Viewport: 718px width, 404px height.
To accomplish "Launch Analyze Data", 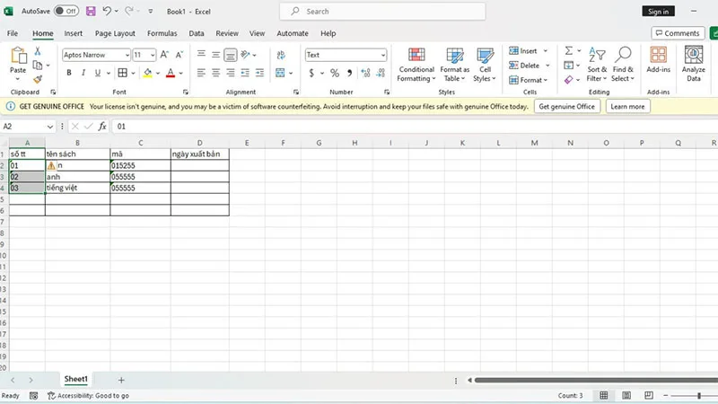I will [693, 64].
